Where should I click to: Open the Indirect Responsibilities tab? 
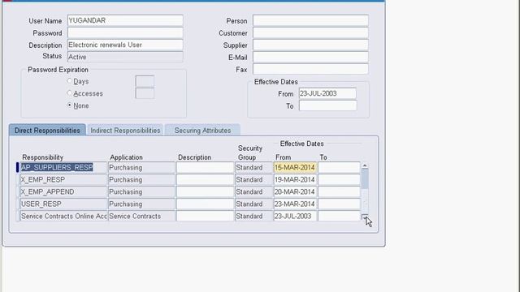pyautogui.click(x=125, y=130)
